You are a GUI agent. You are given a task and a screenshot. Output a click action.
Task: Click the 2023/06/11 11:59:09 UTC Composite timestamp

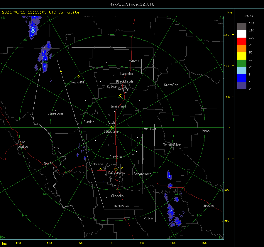click(41, 12)
